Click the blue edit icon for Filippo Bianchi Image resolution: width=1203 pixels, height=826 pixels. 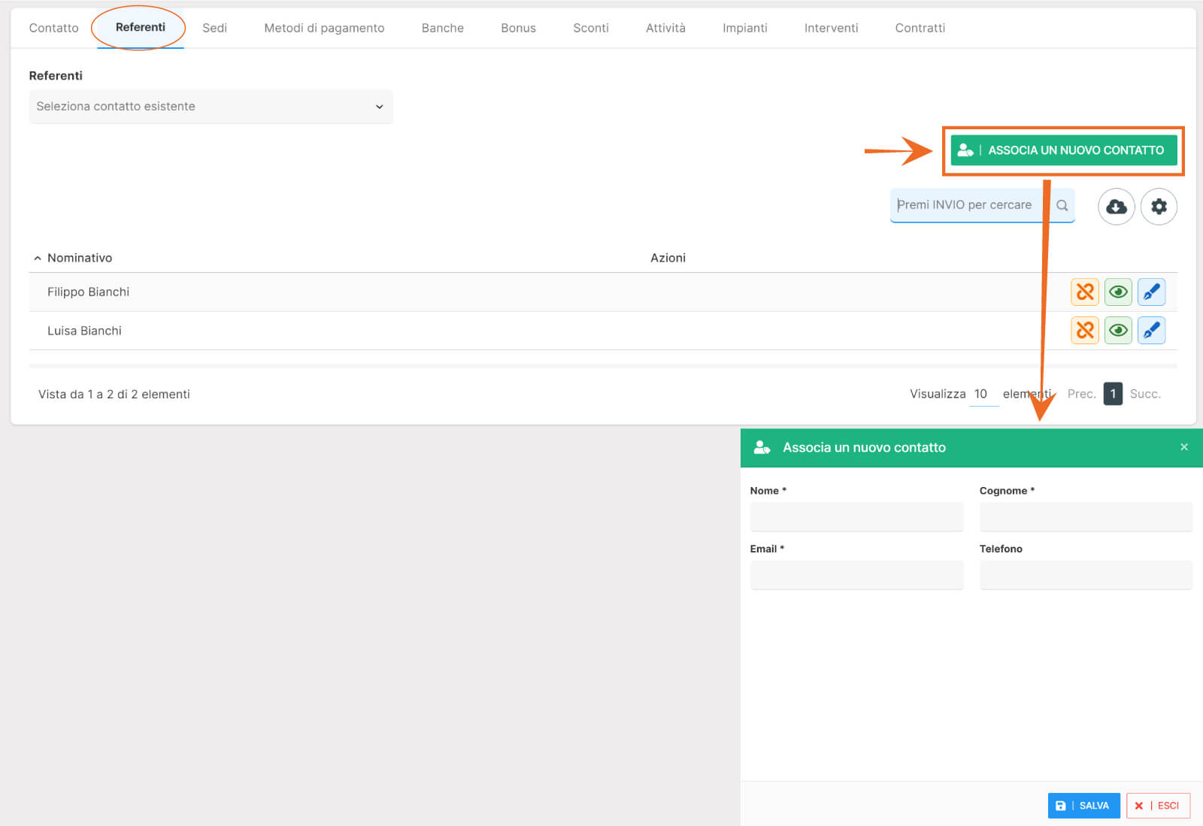[1151, 292]
